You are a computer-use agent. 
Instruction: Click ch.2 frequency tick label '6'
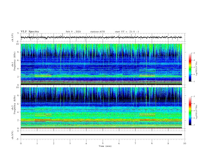pyautogui.click(x=18, y=104)
